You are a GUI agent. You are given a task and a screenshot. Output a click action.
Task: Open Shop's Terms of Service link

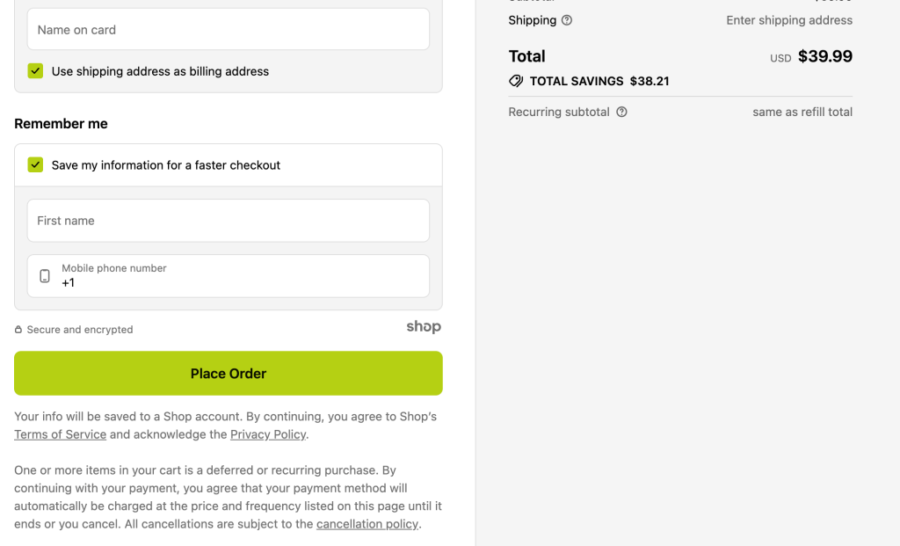coord(60,434)
